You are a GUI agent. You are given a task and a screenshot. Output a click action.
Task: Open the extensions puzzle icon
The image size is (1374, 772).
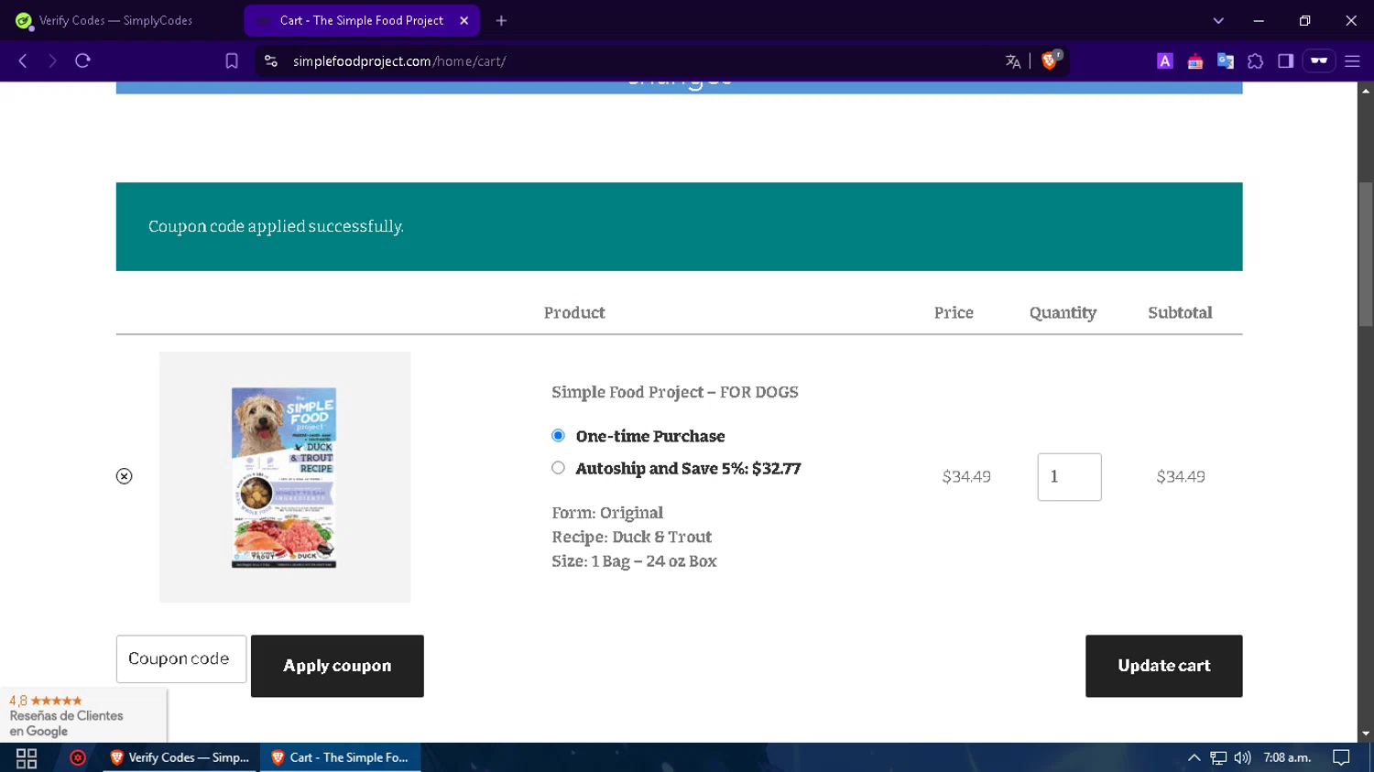[x=1256, y=61]
